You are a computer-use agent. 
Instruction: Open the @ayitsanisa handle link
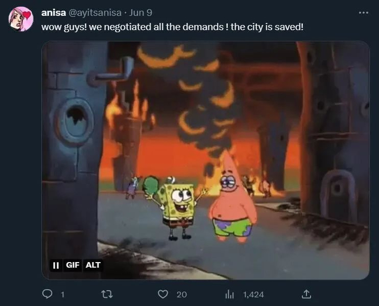(95, 12)
